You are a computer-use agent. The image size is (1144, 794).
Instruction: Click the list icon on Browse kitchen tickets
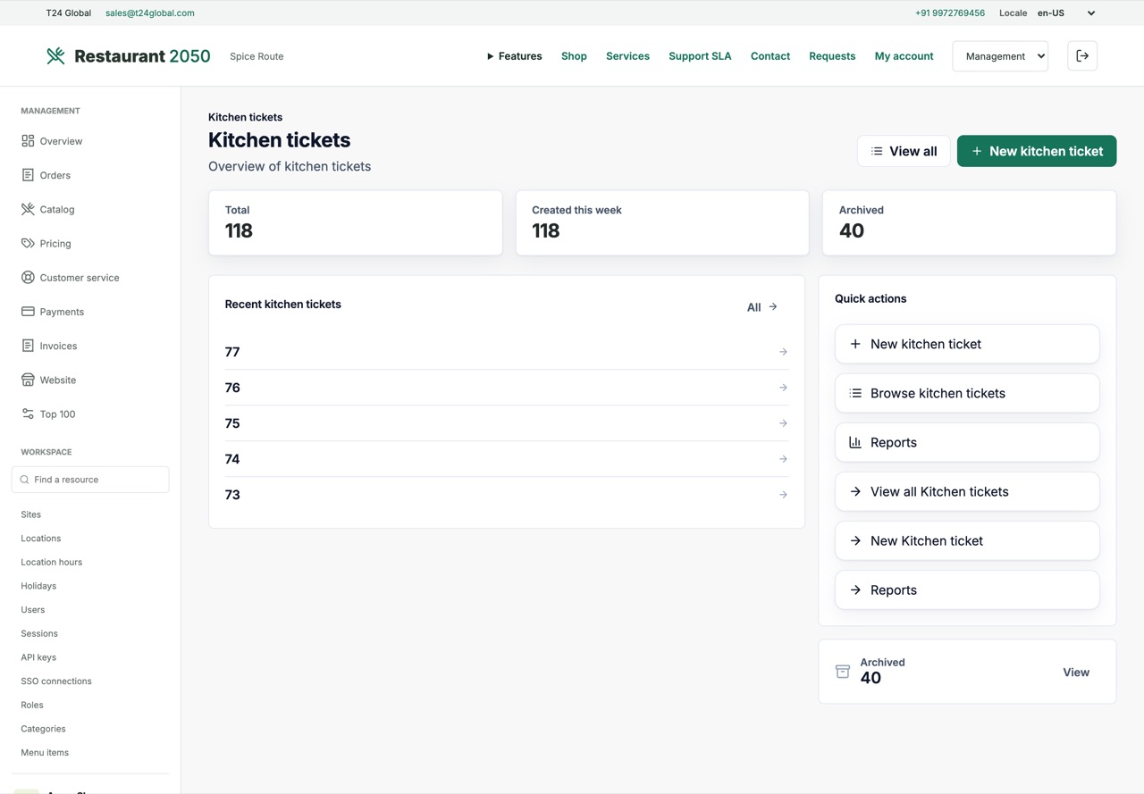click(x=855, y=393)
